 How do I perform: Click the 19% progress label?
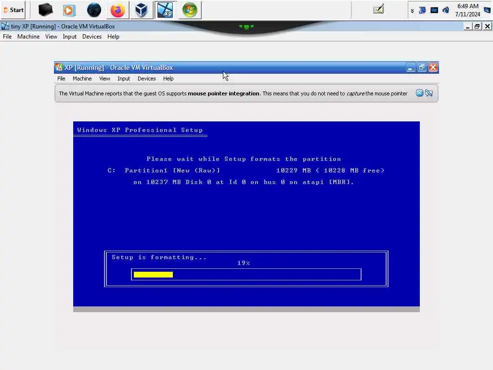[244, 263]
